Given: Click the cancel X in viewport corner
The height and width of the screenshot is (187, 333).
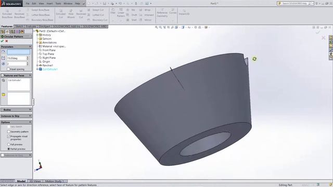Looking at the screenshot, I should click(324, 38).
